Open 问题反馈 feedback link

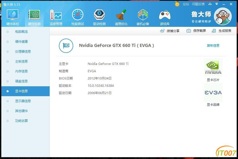(198, 4)
